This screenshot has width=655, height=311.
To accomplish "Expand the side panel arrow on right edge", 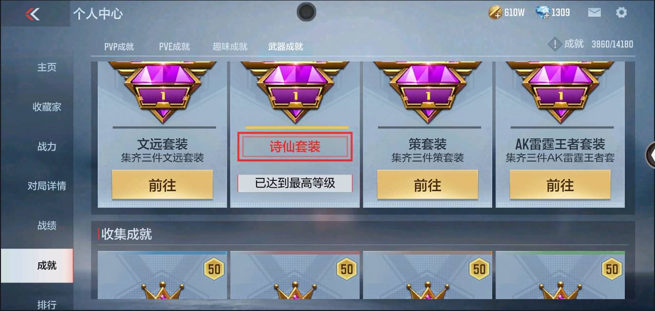I will [x=650, y=155].
